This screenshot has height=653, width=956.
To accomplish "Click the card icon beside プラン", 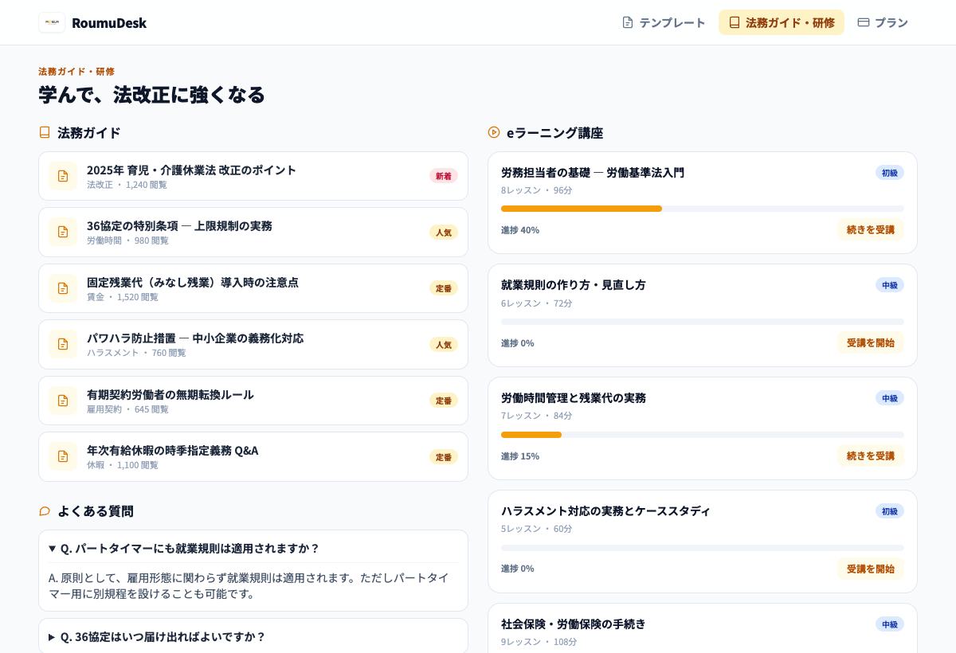I will pos(864,22).
